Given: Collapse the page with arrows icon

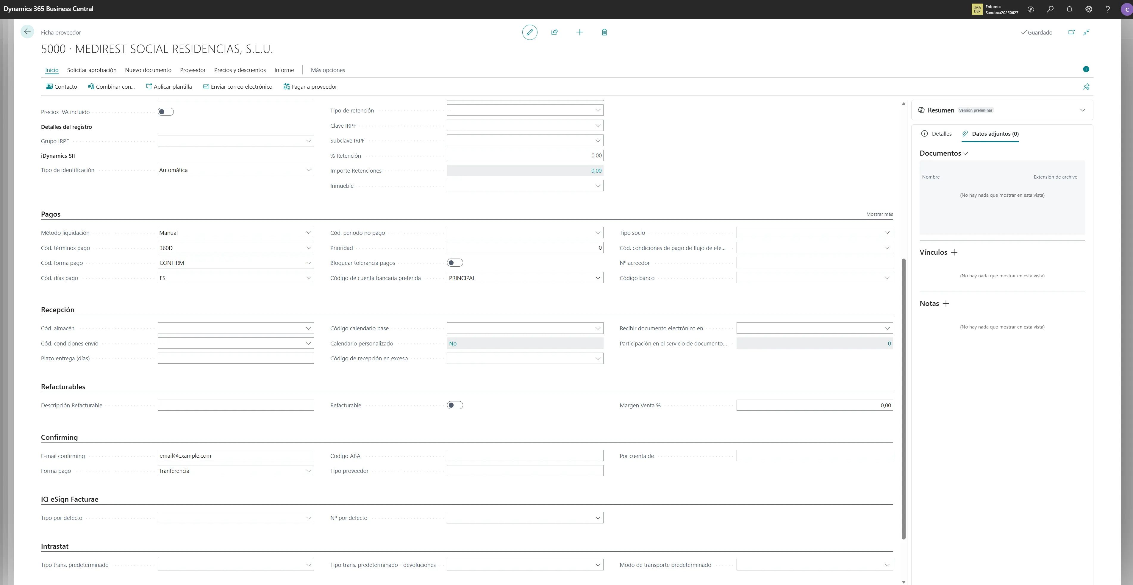Looking at the screenshot, I should (1086, 32).
